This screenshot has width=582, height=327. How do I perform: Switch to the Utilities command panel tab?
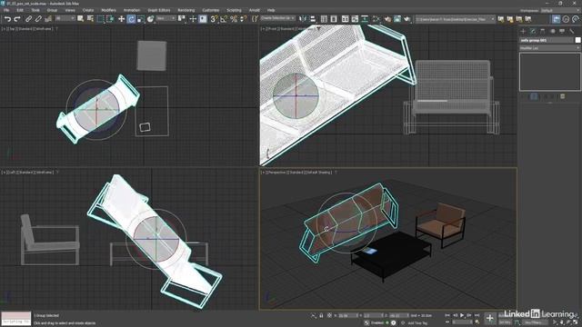(x=572, y=31)
